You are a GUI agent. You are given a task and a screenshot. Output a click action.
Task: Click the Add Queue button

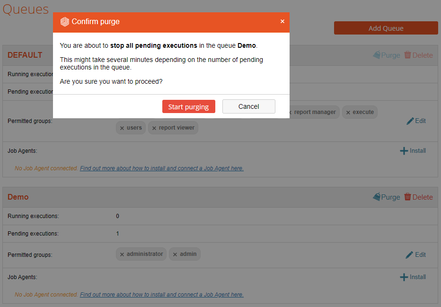click(x=386, y=28)
